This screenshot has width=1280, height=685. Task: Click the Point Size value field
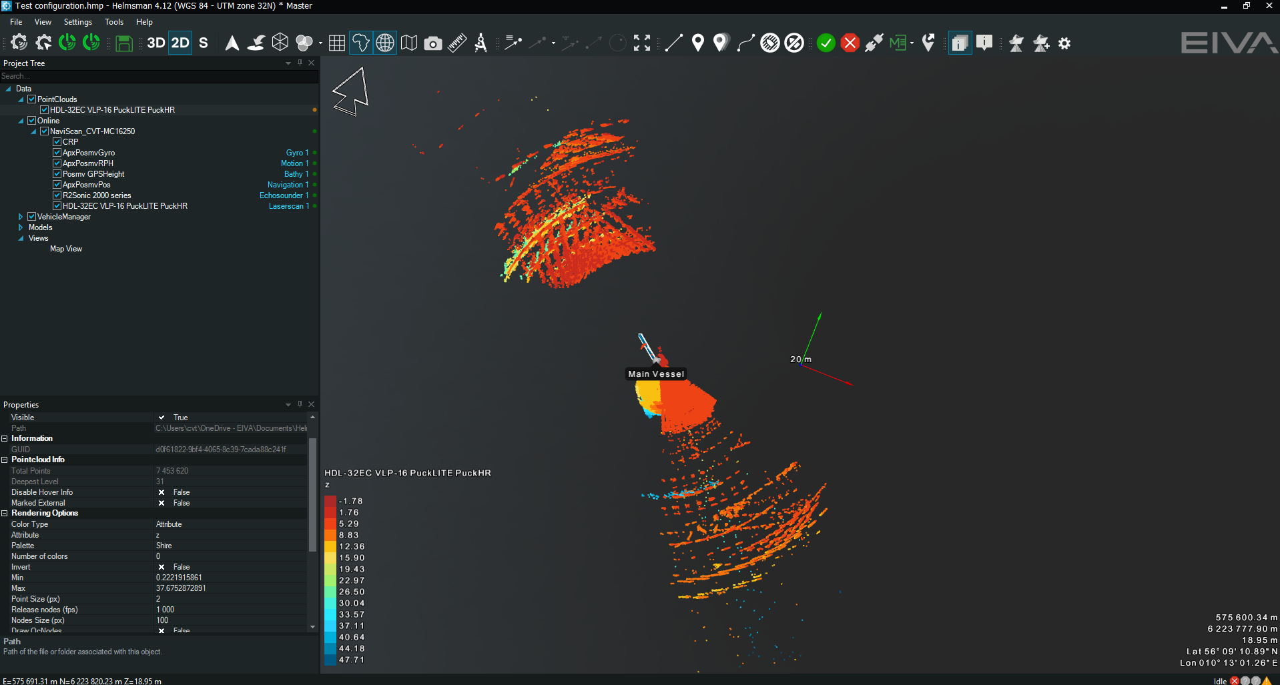click(230, 599)
